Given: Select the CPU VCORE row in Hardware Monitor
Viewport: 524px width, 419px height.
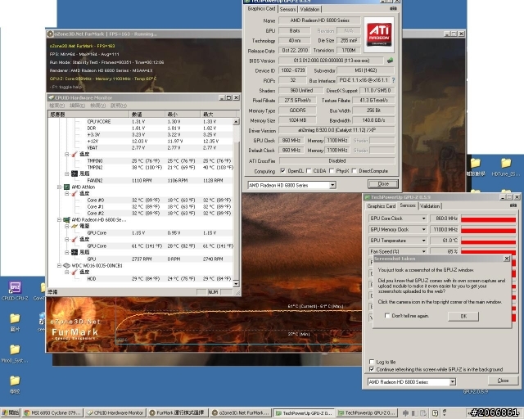Looking at the screenshot, I should (x=140, y=122).
